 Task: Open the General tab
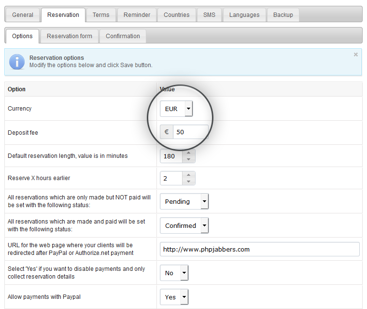(x=23, y=15)
